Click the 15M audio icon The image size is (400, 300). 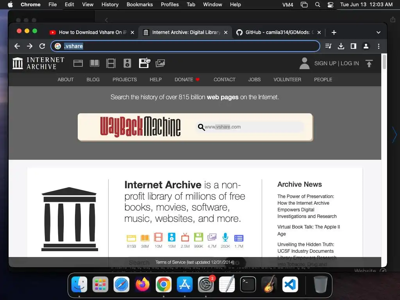[172, 237]
